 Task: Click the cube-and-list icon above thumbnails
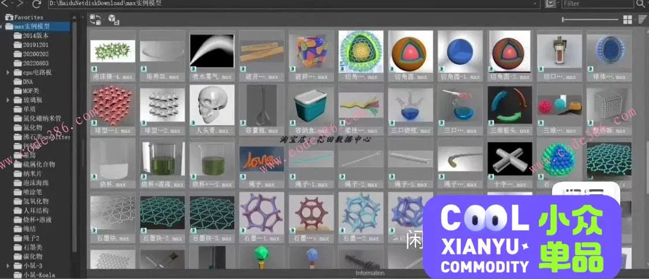pos(114,21)
